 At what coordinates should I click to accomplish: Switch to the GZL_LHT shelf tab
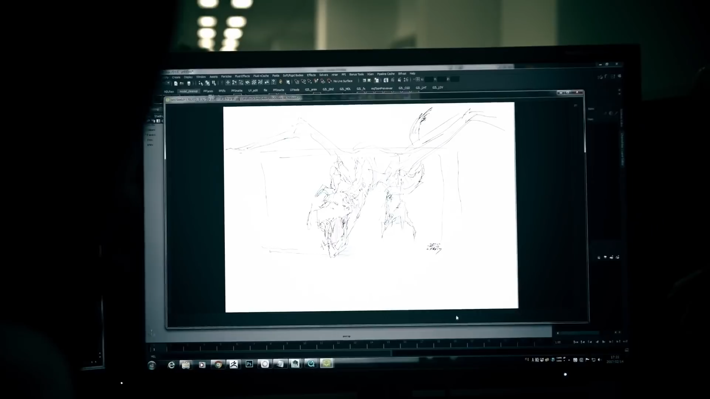[421, 88]
